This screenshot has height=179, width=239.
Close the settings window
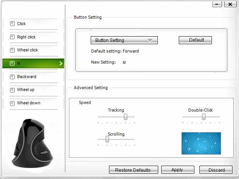pos(230,4)
